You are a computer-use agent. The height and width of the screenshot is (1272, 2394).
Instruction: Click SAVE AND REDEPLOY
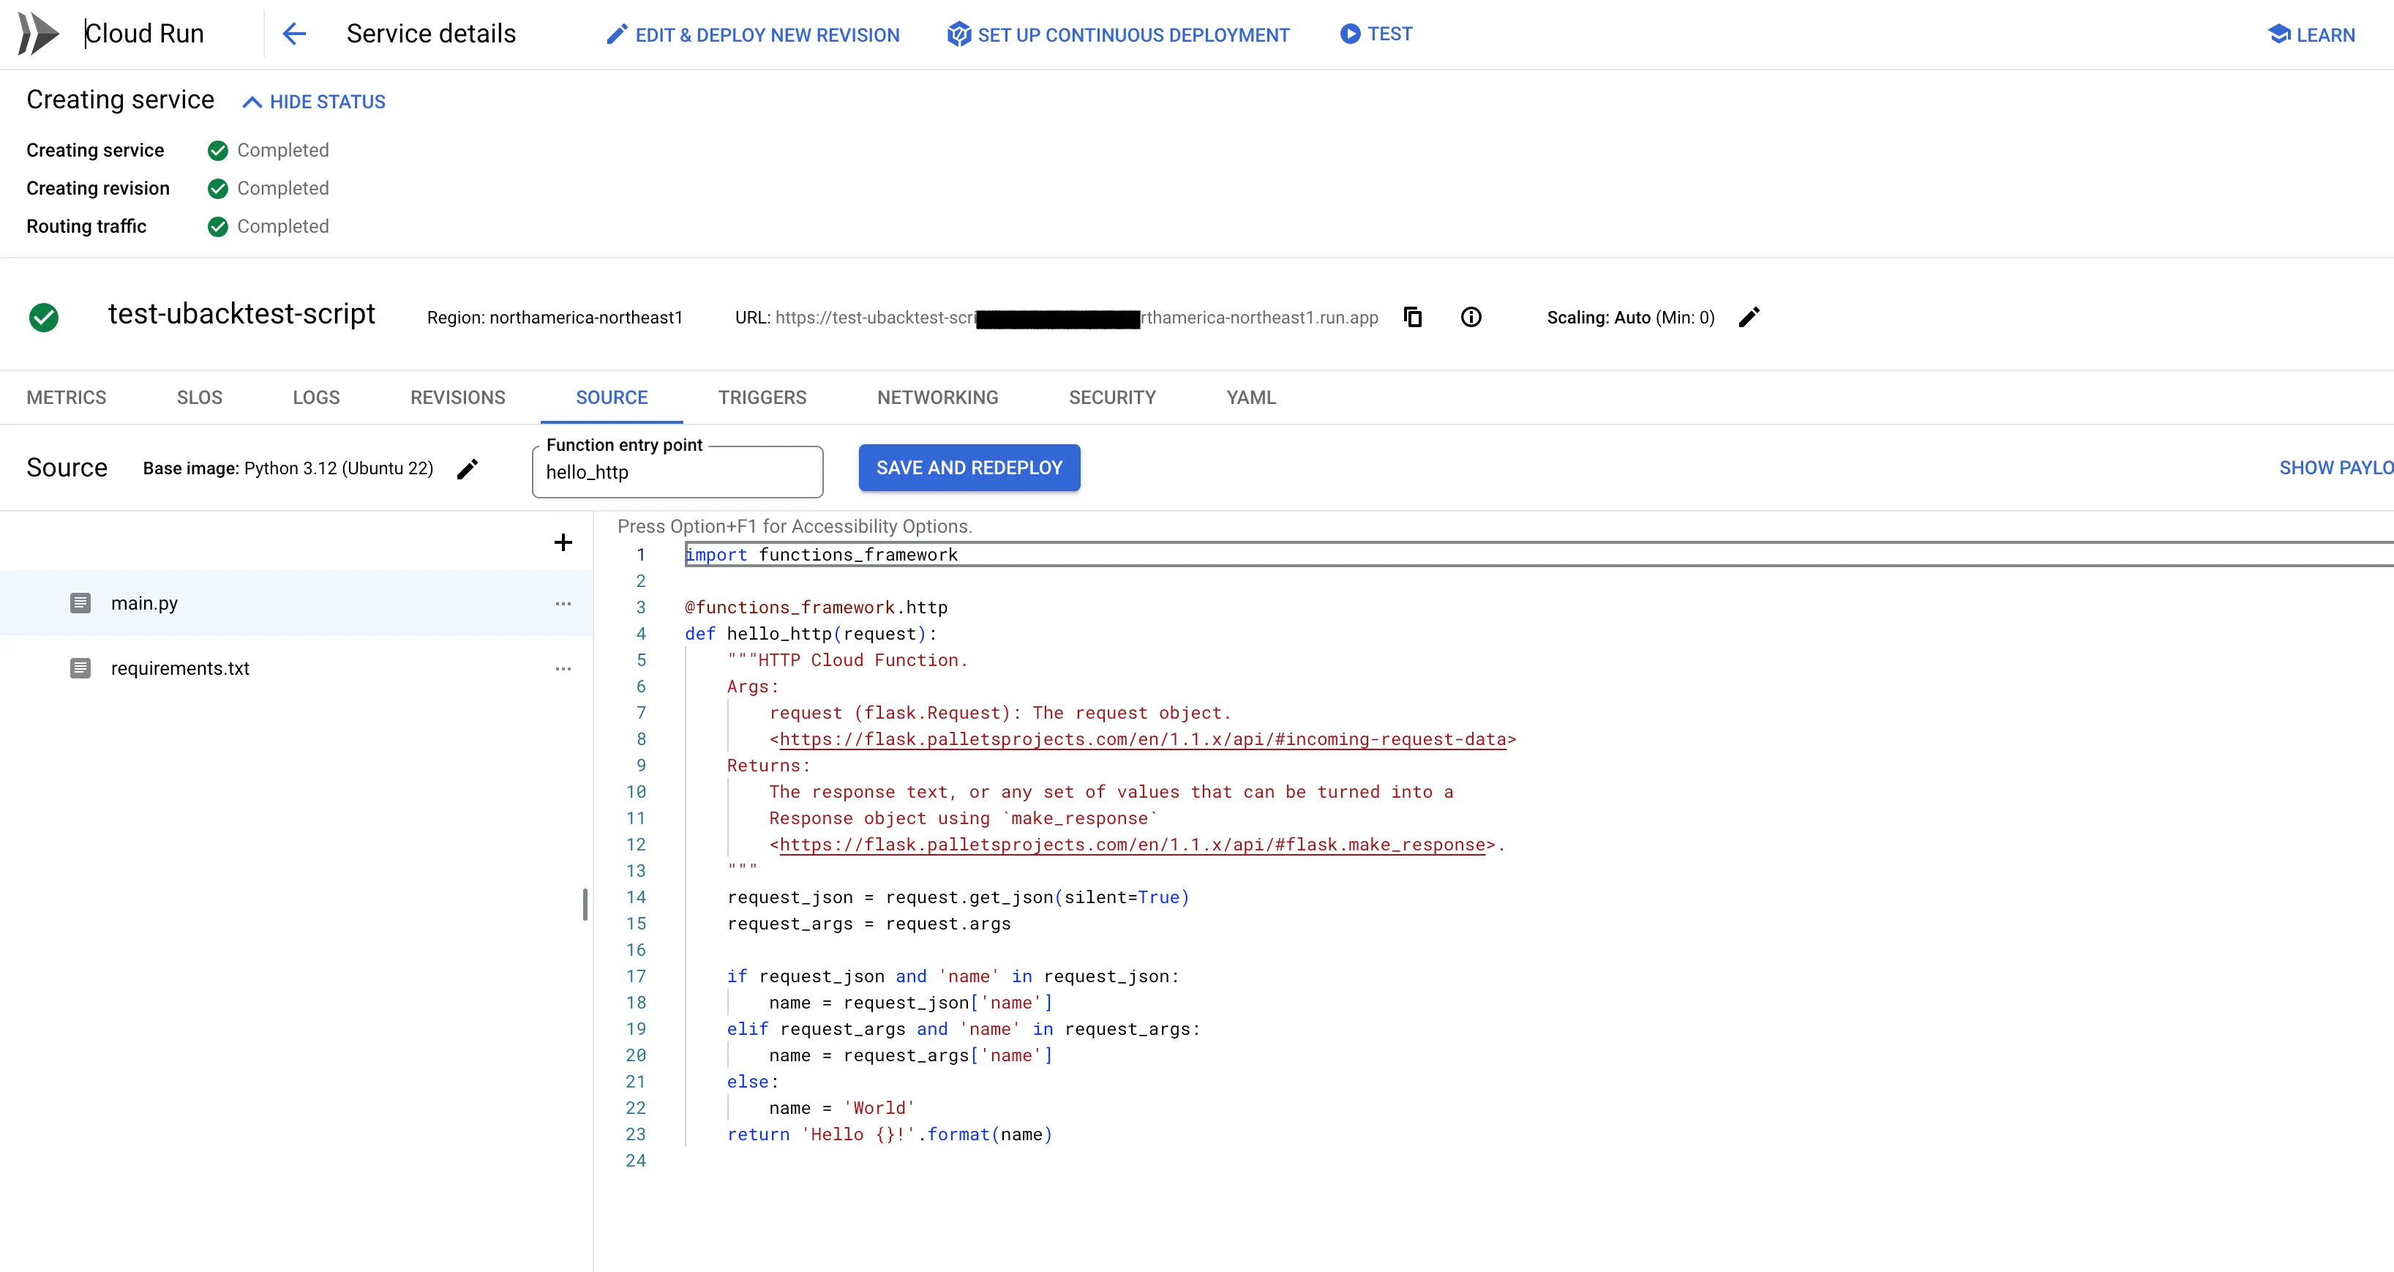[x=969, y=468]
